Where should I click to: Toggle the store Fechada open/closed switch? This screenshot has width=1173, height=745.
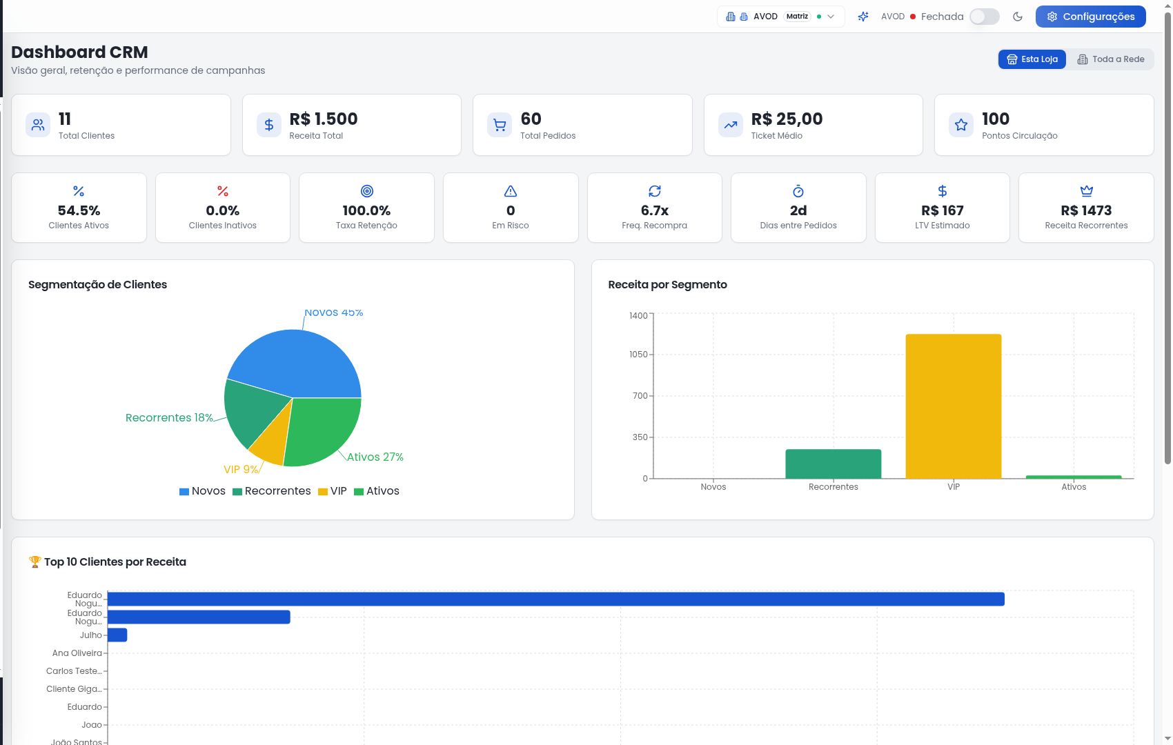point(985,17)
